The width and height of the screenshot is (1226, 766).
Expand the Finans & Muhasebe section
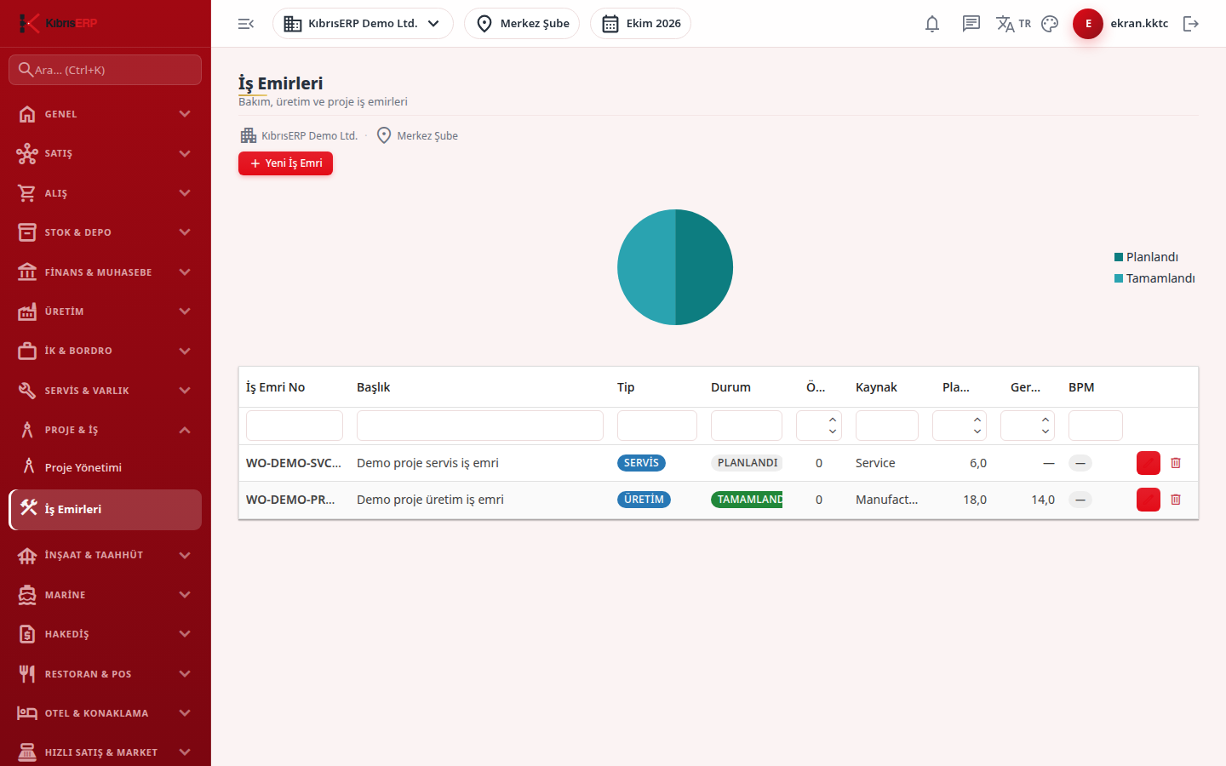(x=106, y=272)
